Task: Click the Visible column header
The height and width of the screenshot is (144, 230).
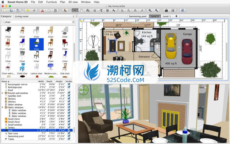Action: (x=69, y=82)
